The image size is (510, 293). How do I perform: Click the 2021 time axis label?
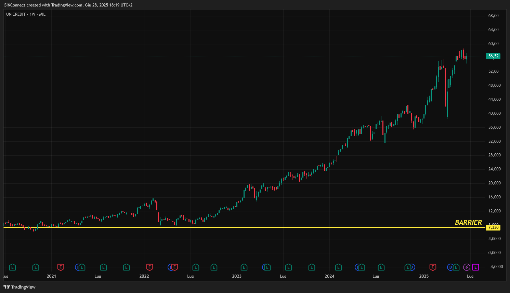[x=51, y=276]
